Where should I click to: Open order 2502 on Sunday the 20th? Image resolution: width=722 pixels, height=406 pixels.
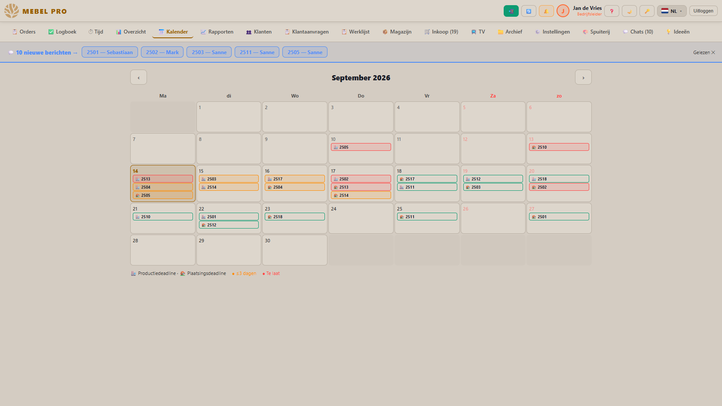point(559,187)
